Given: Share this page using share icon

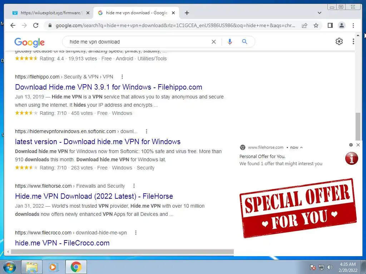Looking at the screenshot, I should pyautogui.click(x=305, y=25).
